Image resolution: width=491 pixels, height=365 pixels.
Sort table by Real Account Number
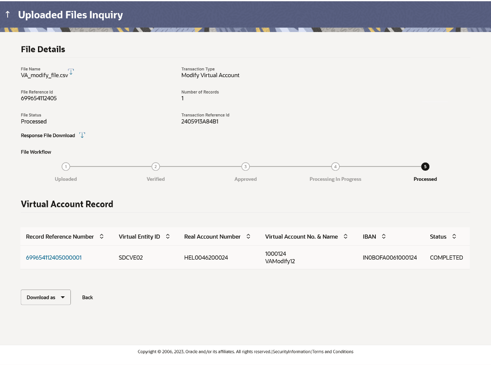click(248, 236)
